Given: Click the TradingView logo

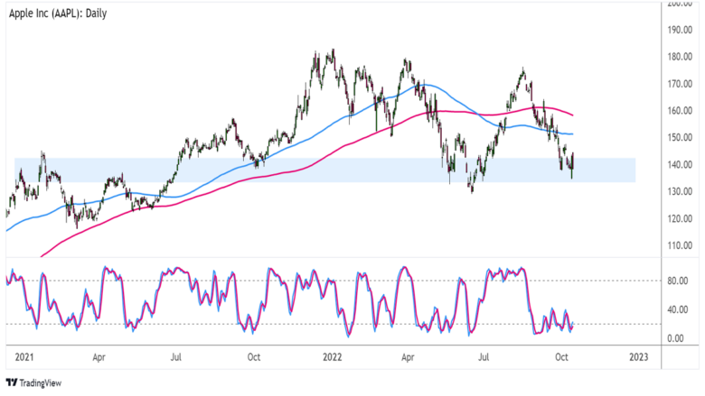Looking at the screenshot, I should point(33,383).
